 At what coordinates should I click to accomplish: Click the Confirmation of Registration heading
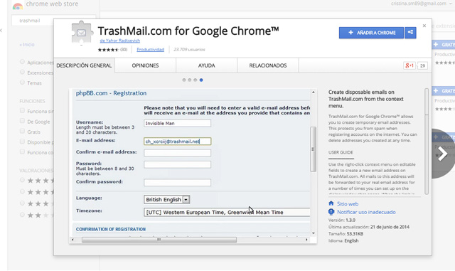click(111, 229)
